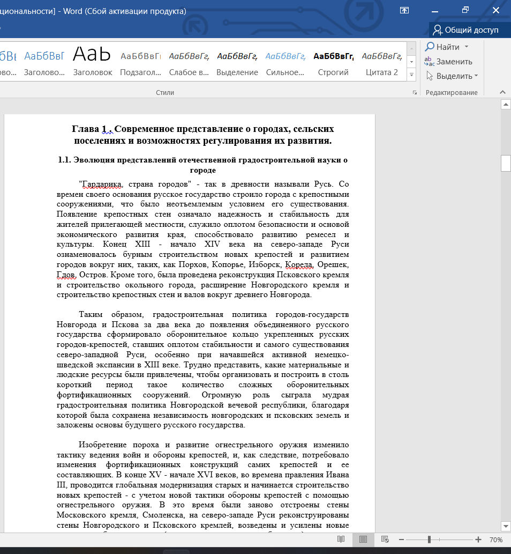Switch to Read Mode view
511x554 pixels.
341,540
